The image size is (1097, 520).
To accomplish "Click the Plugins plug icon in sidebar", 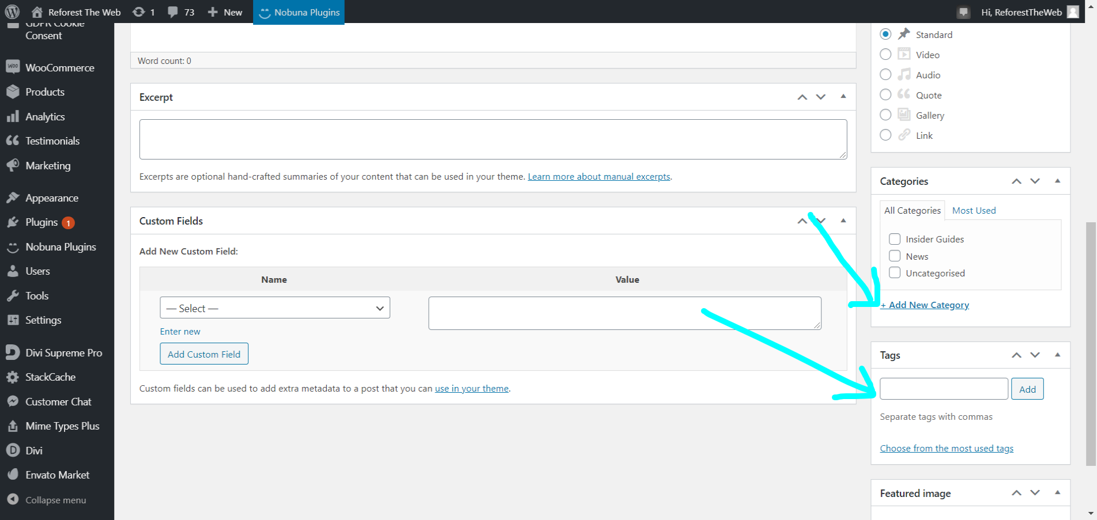I will 13,222.
